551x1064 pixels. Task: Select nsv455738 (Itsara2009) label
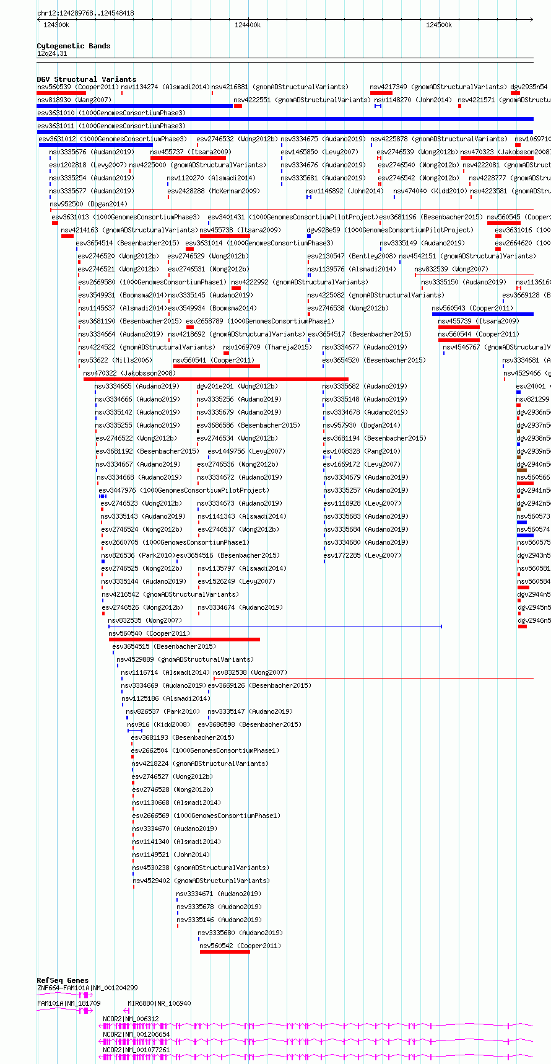pos(240,231)
